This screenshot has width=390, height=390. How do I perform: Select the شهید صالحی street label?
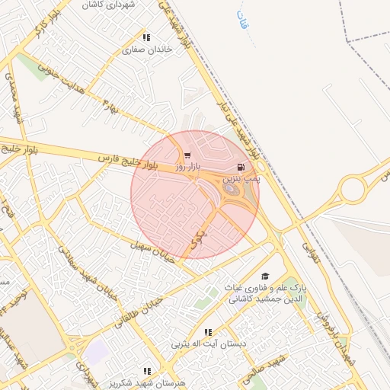264,370
